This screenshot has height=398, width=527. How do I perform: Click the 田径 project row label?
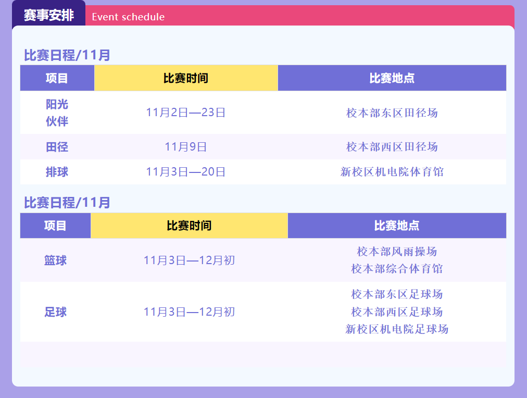57,147
